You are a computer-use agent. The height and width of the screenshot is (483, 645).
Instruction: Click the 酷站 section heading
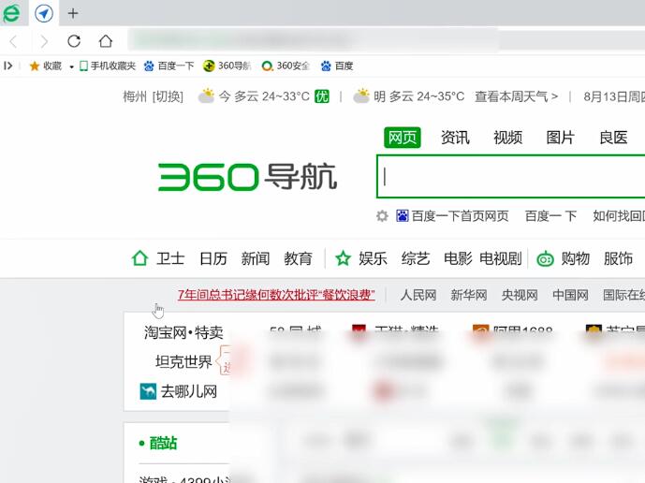pyautogui.click(x=163, y=443)
